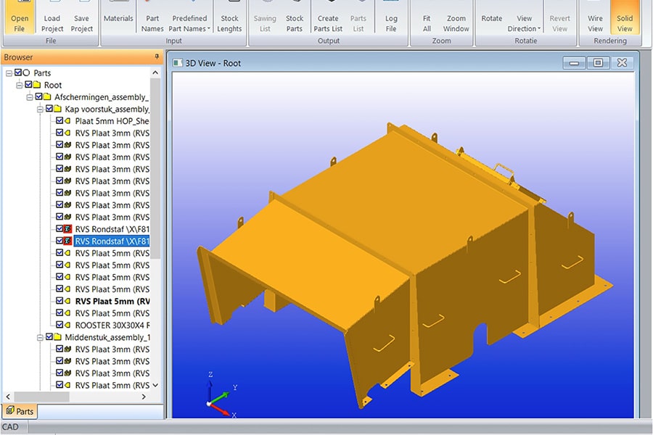Click Save Project in the File group
Viewport: 653px width, 435px height.
(x=81, y=17)
